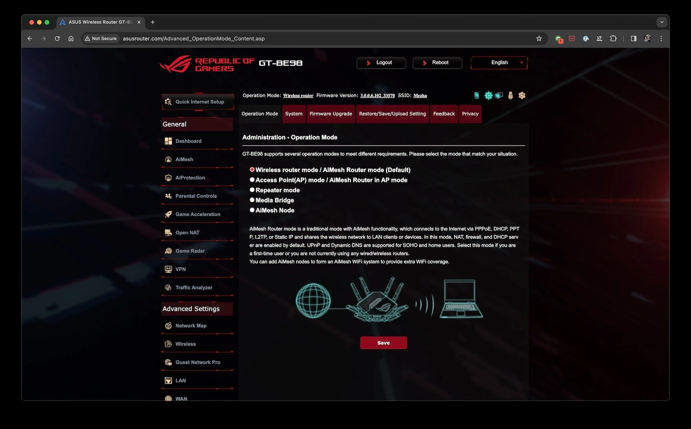Click the beige gear refresh status icon
Screen dimensions: 691x429
pyautogui.click(x=522, y=95)
